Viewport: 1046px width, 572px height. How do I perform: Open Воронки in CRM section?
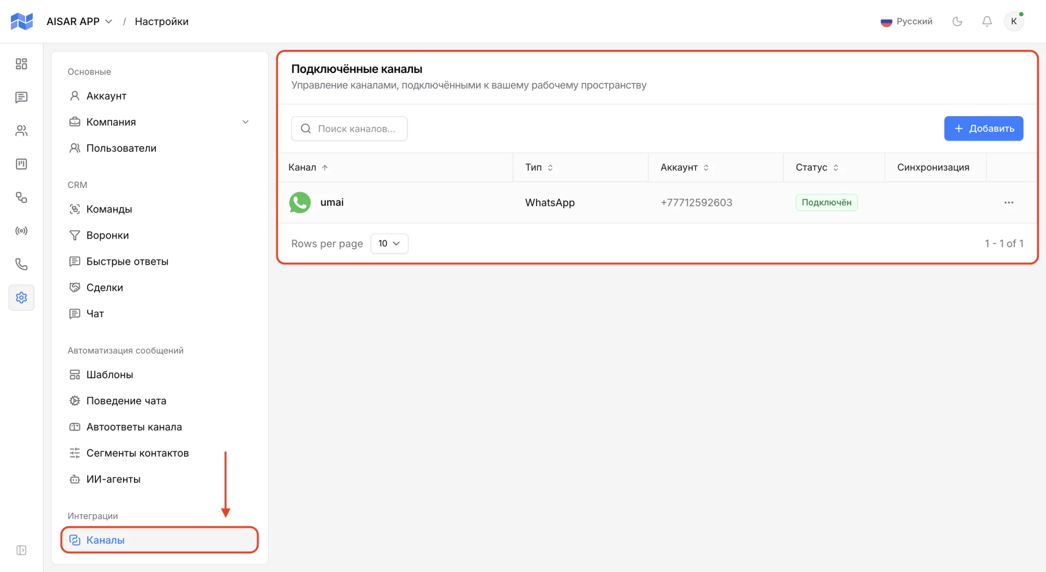[160, 235]
